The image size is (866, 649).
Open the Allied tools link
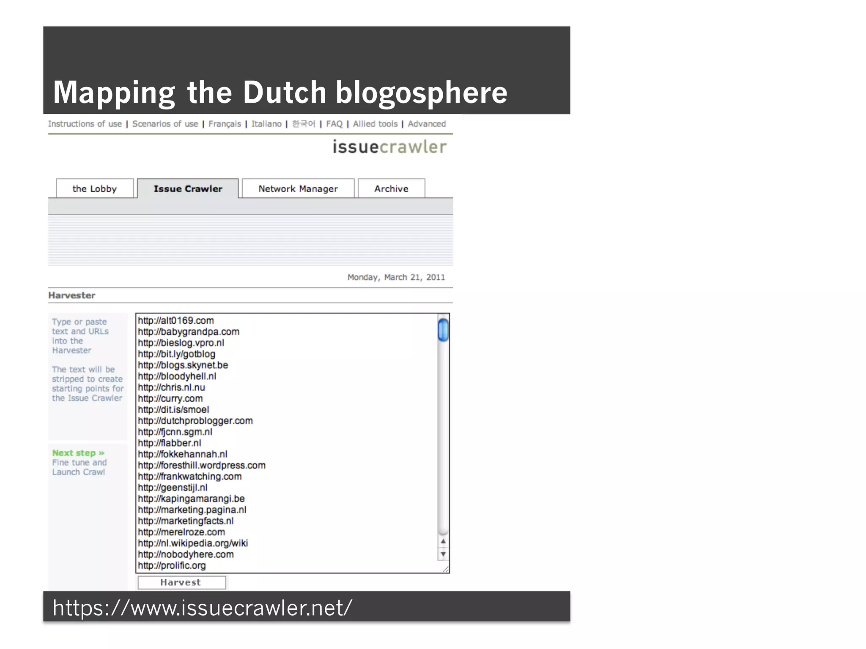coord(375,124)
